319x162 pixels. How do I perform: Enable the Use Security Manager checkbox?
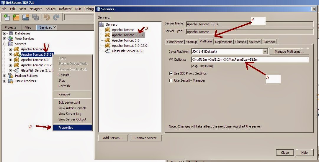point(171,80)
